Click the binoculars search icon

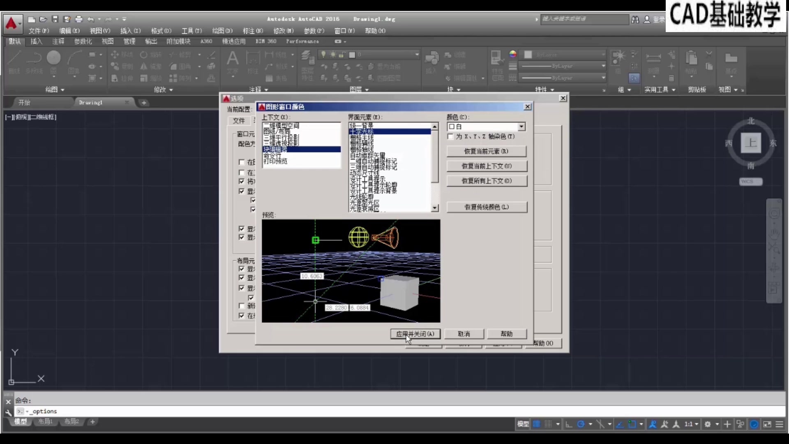pyautogui.click(x=635, y=19)
